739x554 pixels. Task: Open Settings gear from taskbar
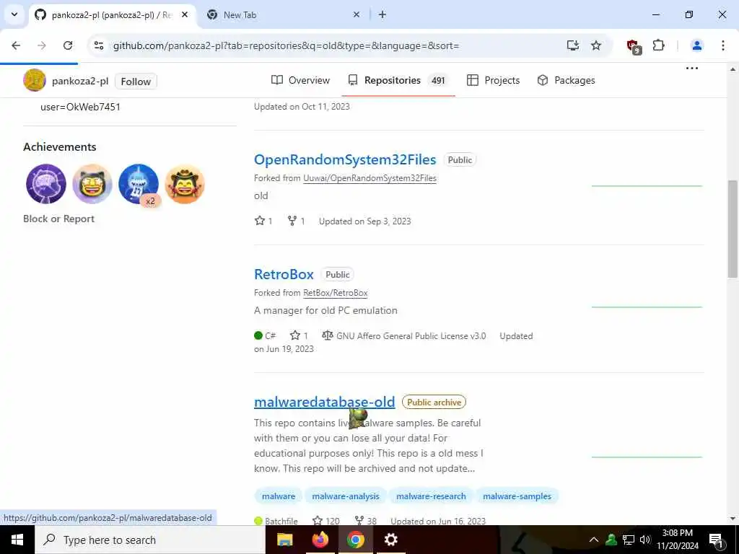[x=390, y=540]
